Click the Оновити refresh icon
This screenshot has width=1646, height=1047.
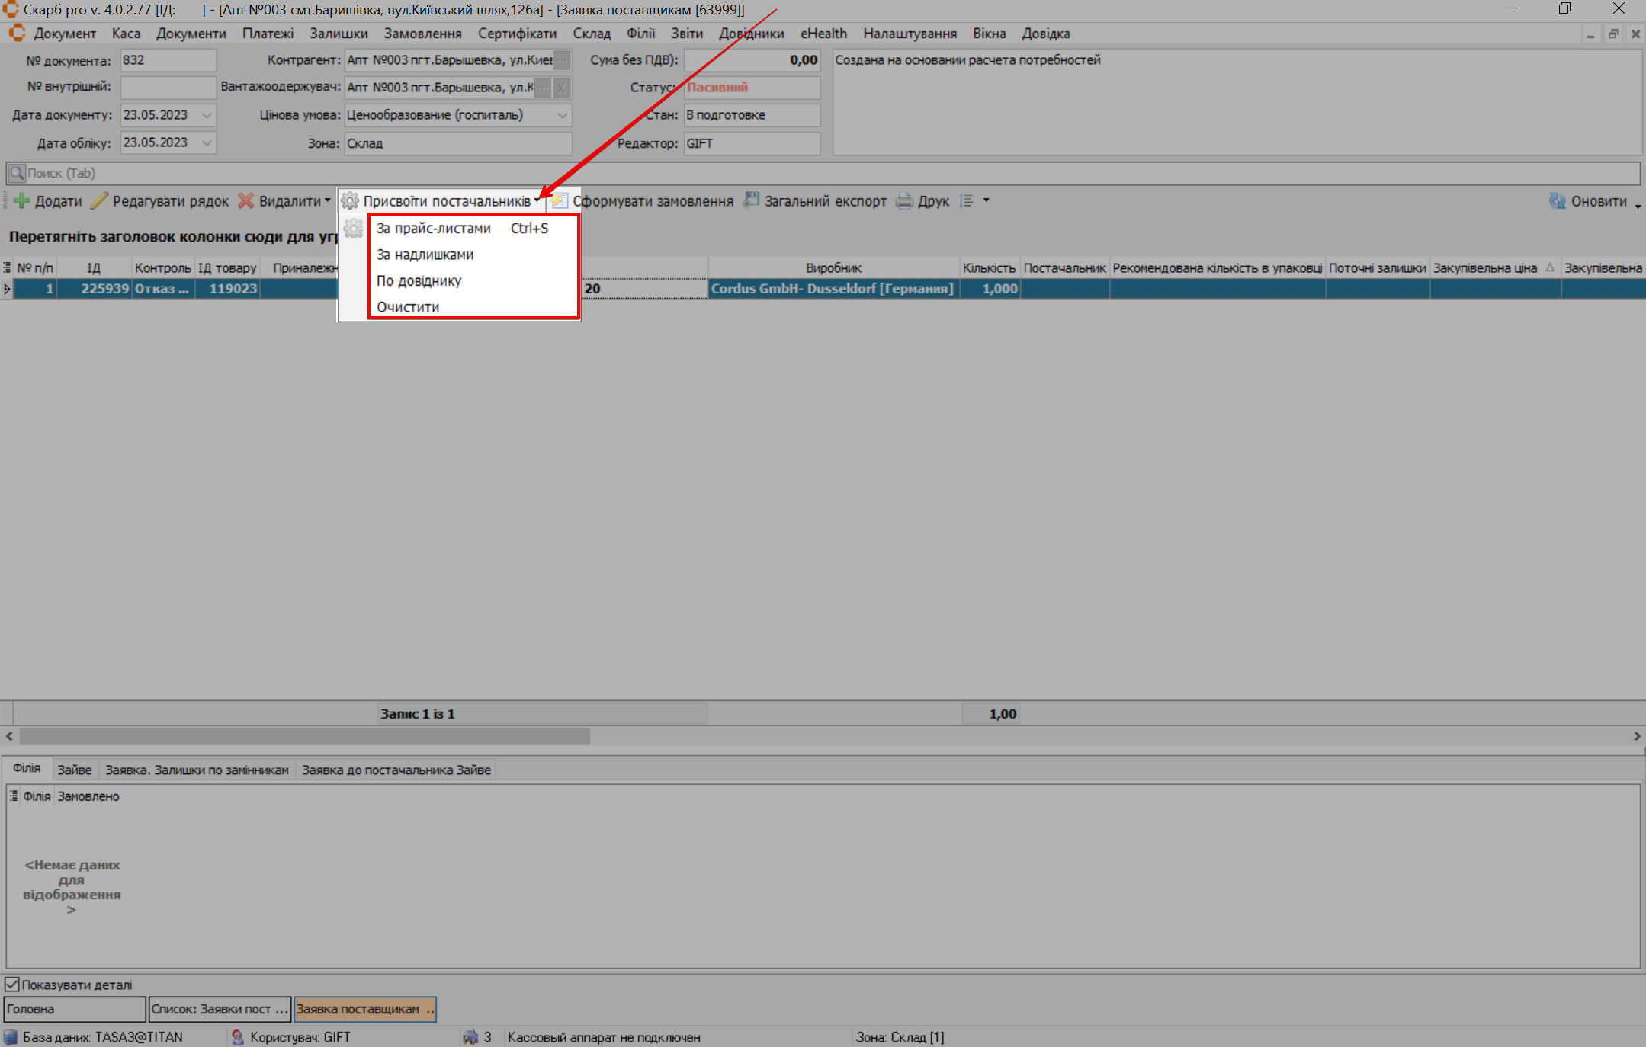pos(1557,201)
